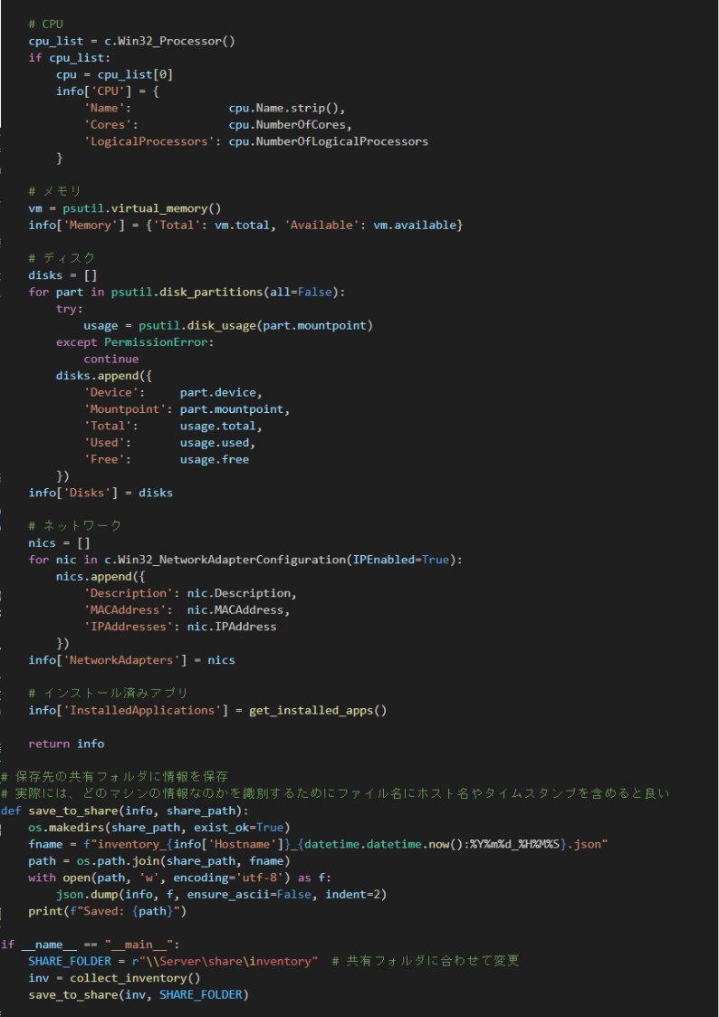Screen dimensions: 719x1017
Task: Click the '# ディスク' comment
Action: pyautogui.click(x=62, y=258)
